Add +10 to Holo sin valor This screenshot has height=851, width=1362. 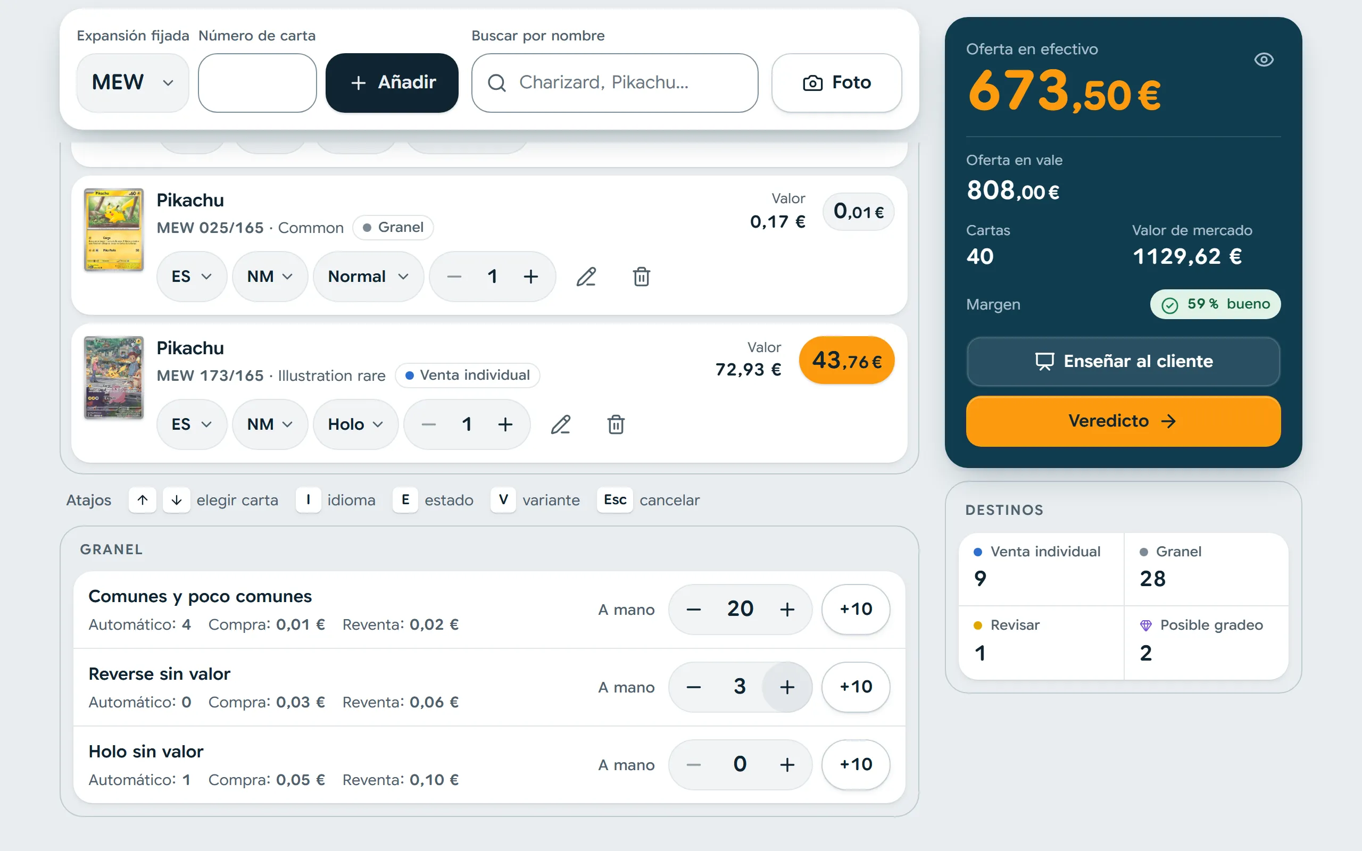pos(856,764)
